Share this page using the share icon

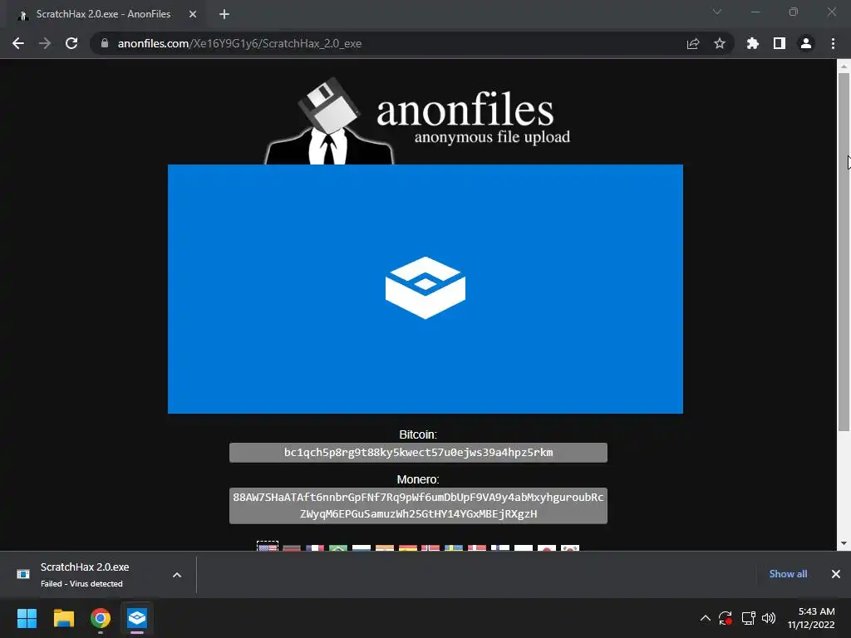[693, 43]
